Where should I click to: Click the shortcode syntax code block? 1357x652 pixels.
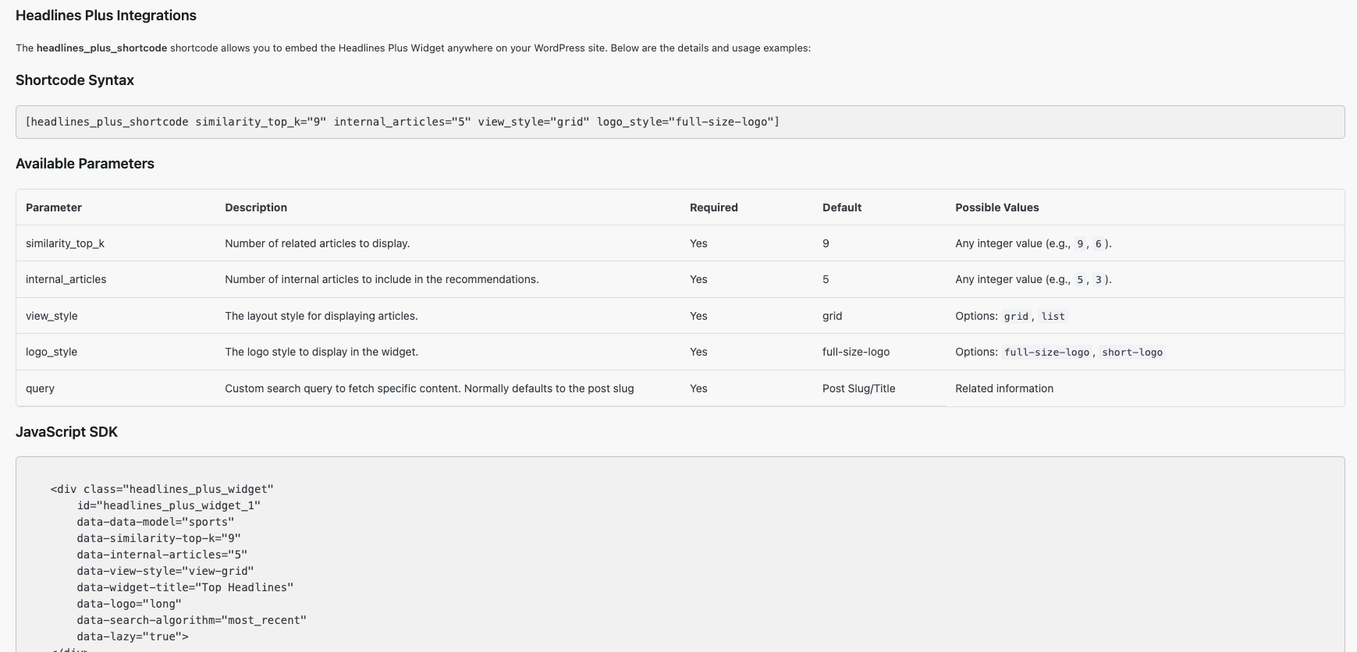click(x=680, y=122)
